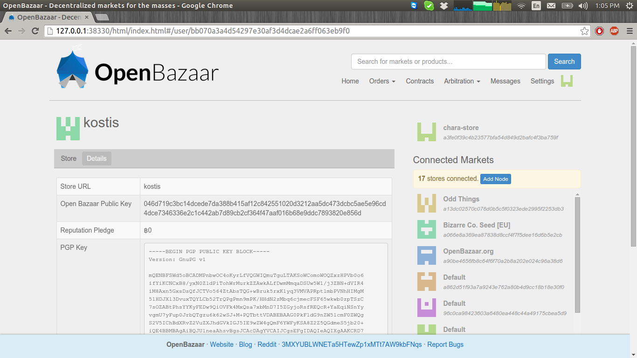Viewport: 637px width, 358px height.
Task: Click the Bizarre Co. Seed [EU] store name
Action: pyautogui.click(x=477, y=225)
